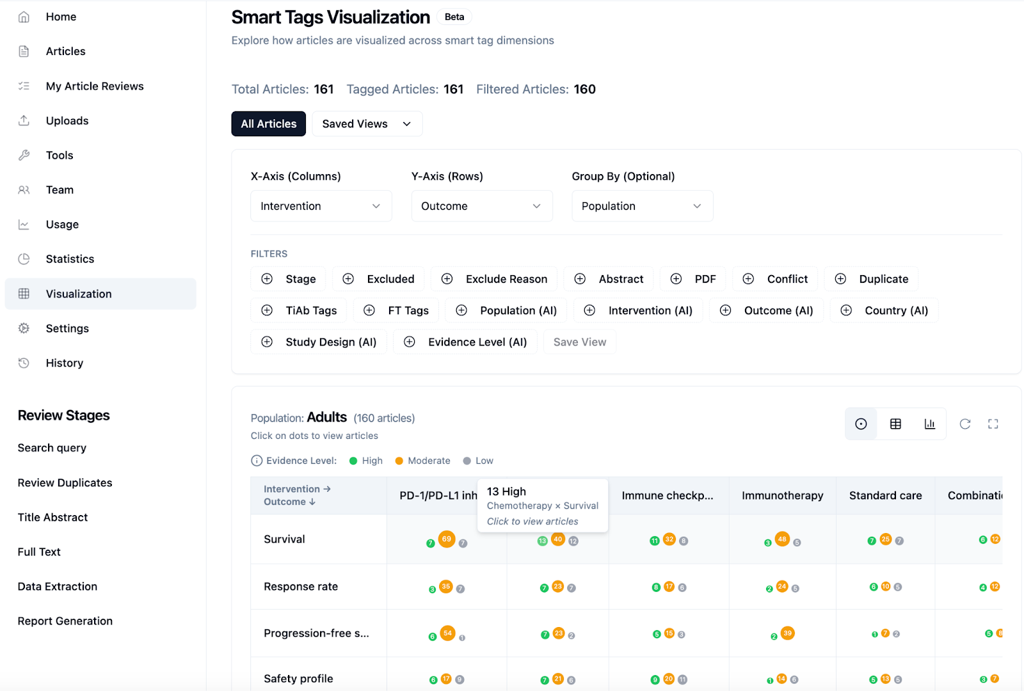Open the X-Axis Intervention dropdown
This screenshot has height=691, width=1024.
point(321,206)
